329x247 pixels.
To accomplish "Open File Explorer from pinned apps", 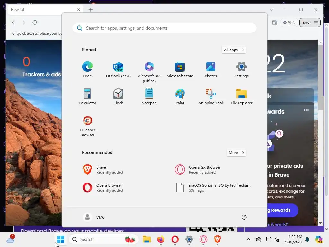I will click(242, 96).
